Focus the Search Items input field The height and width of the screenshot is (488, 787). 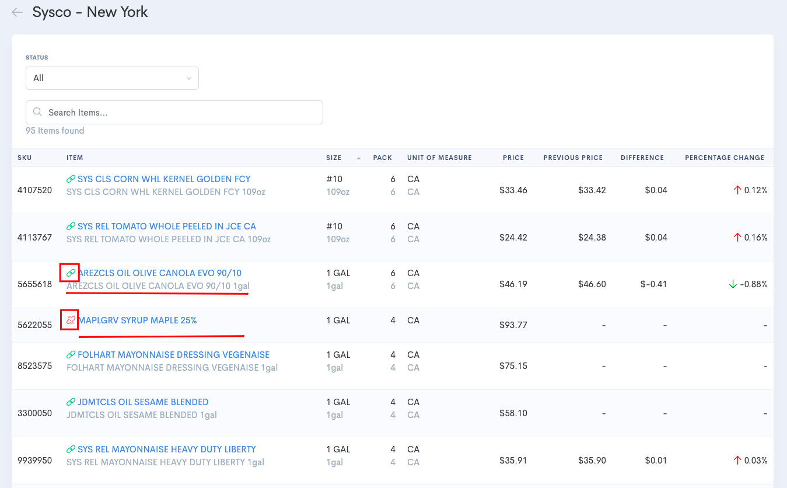click(x=181, y=112)
